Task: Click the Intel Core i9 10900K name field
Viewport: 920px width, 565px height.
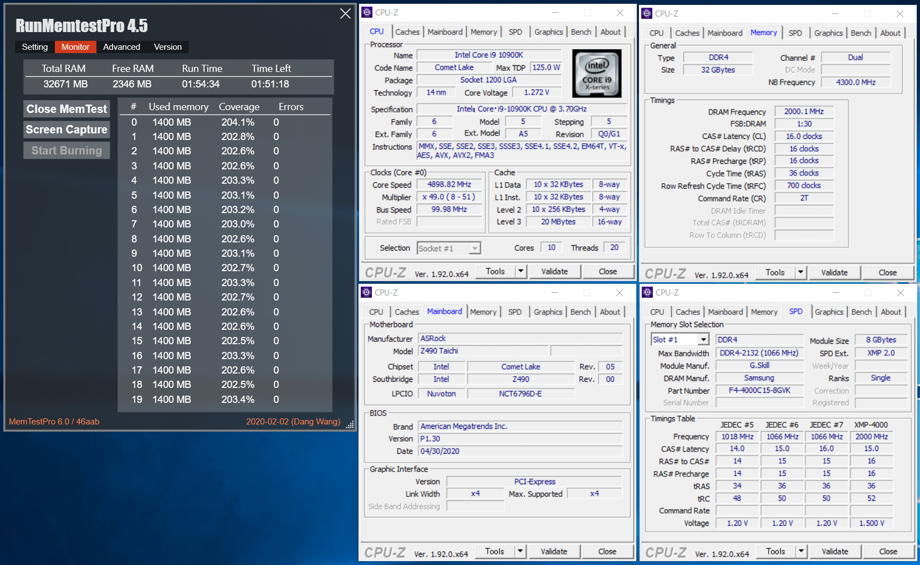Action: point(489,55)
